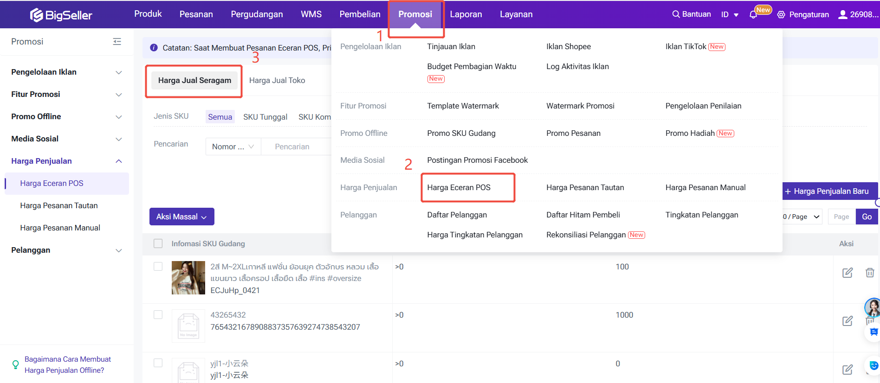Delete the ECJuHp_0421 row with trash icon
This screenshot has width=880, height=383.
point(870,273)
